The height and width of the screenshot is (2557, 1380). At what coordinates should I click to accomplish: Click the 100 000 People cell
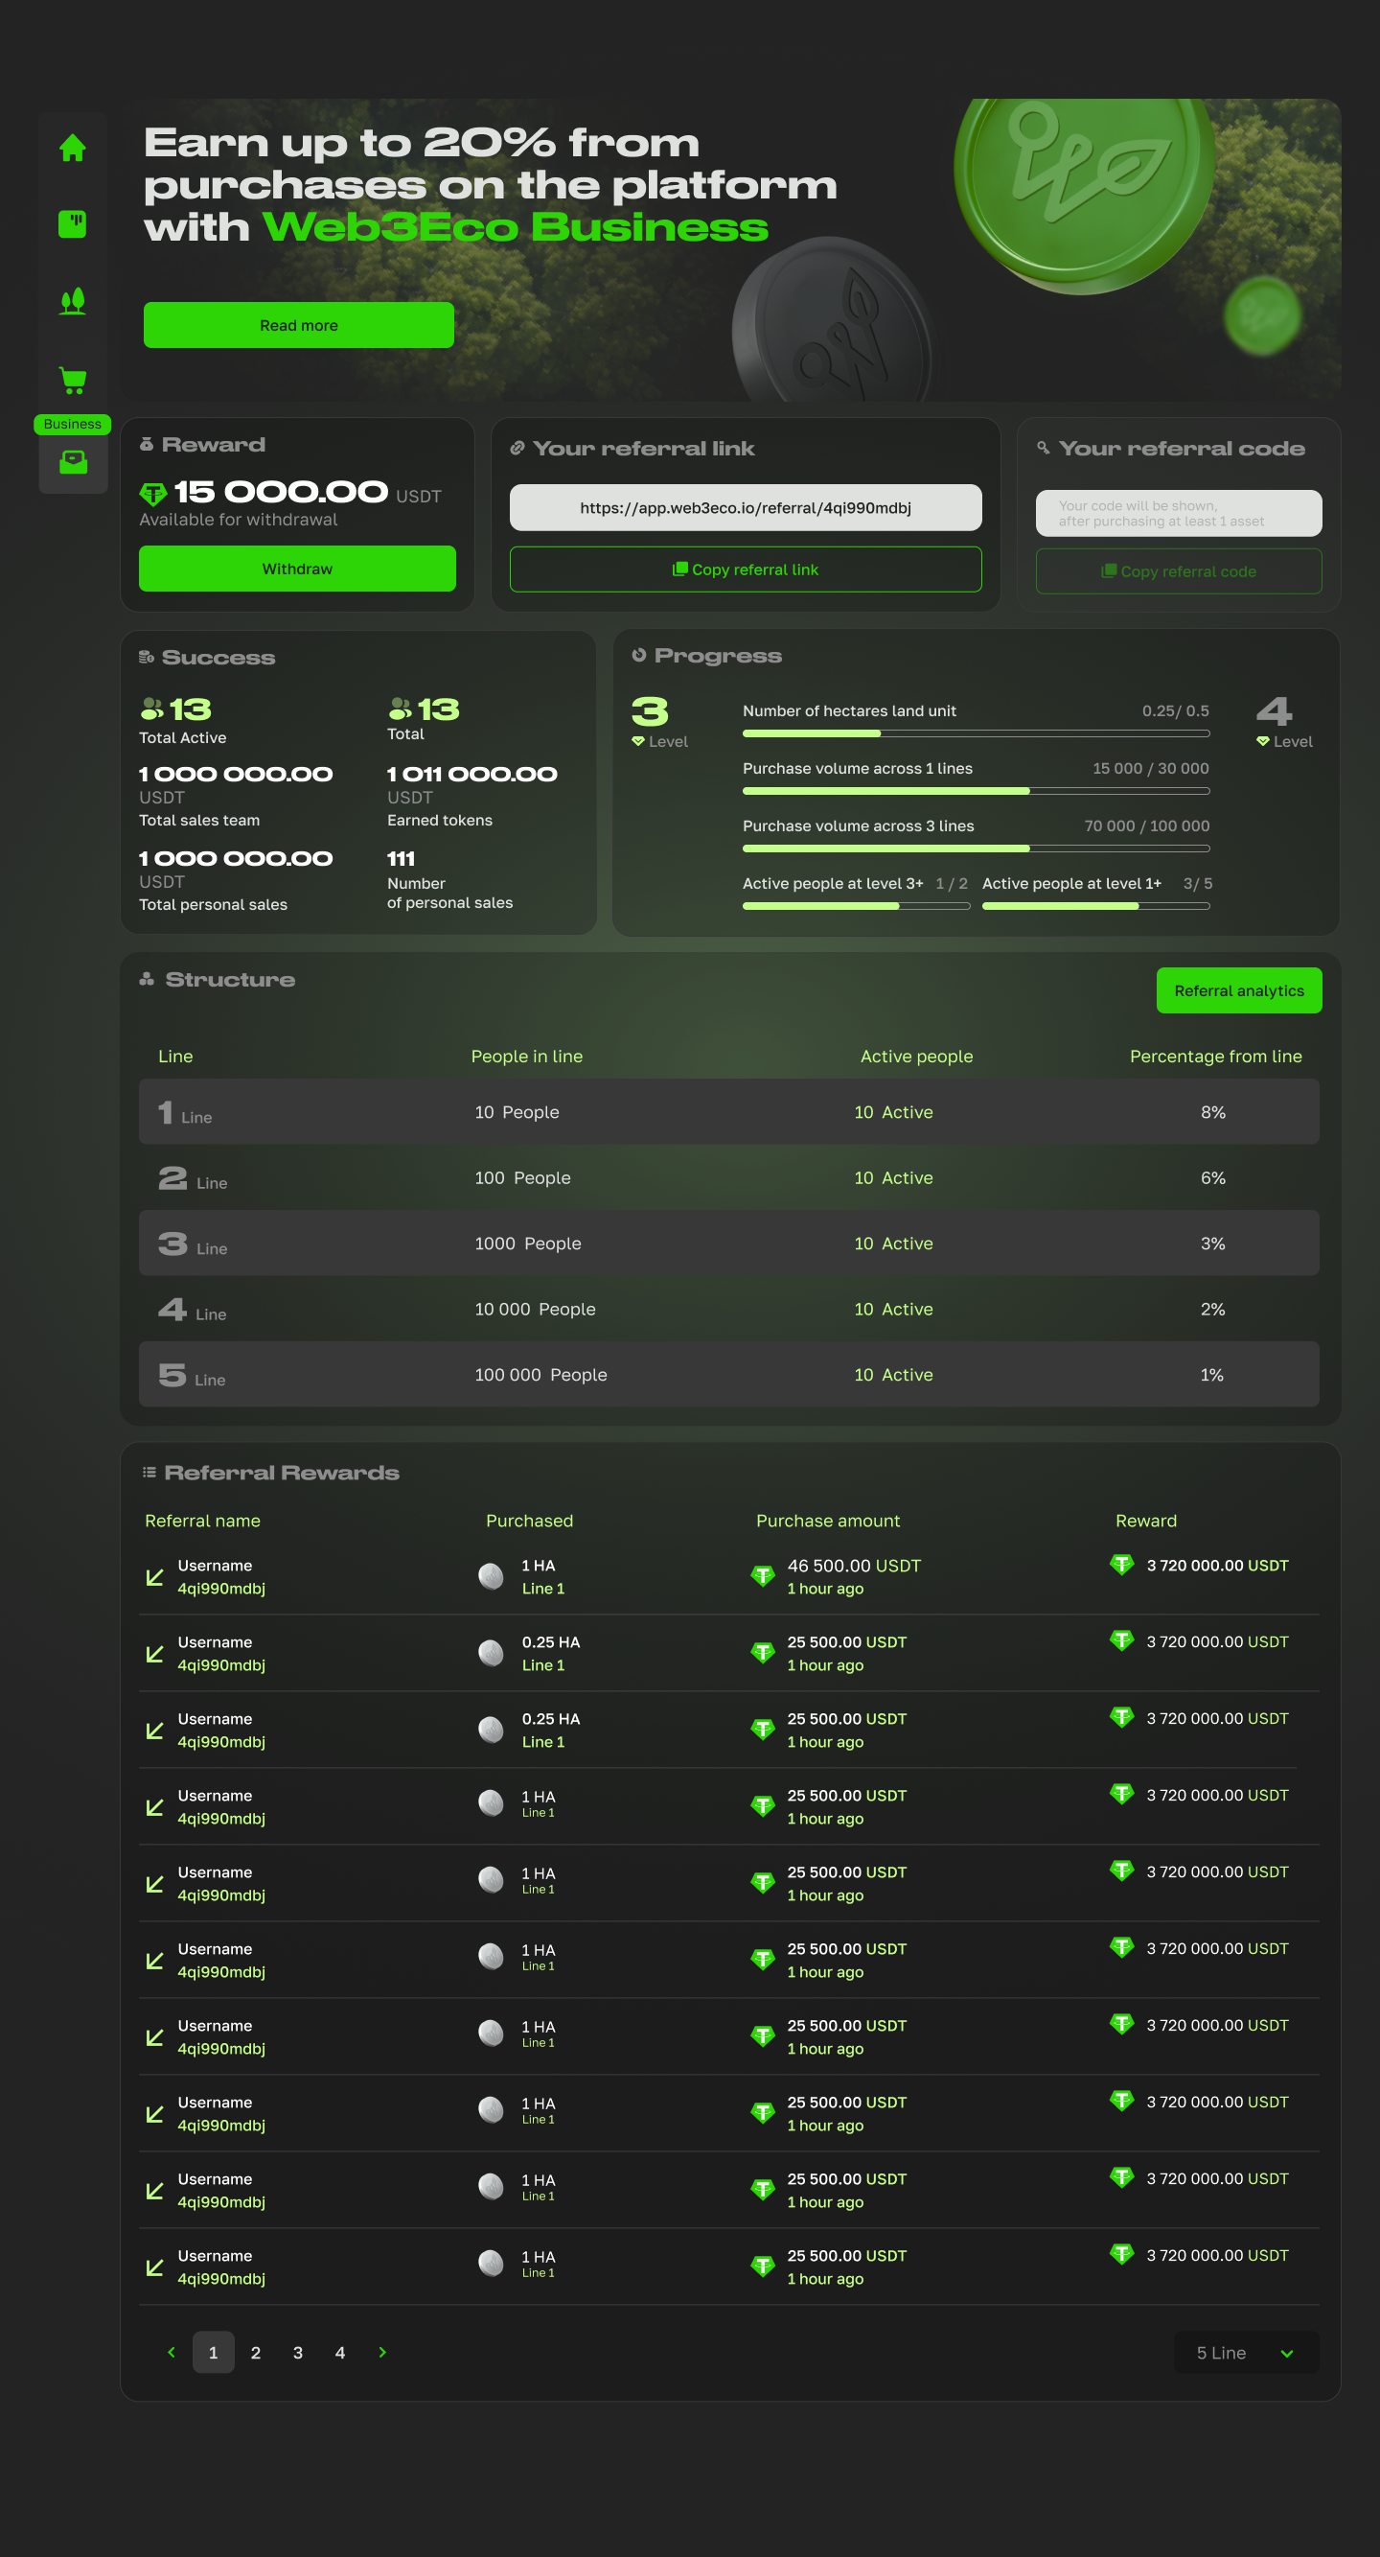[x=540, y=1375]
